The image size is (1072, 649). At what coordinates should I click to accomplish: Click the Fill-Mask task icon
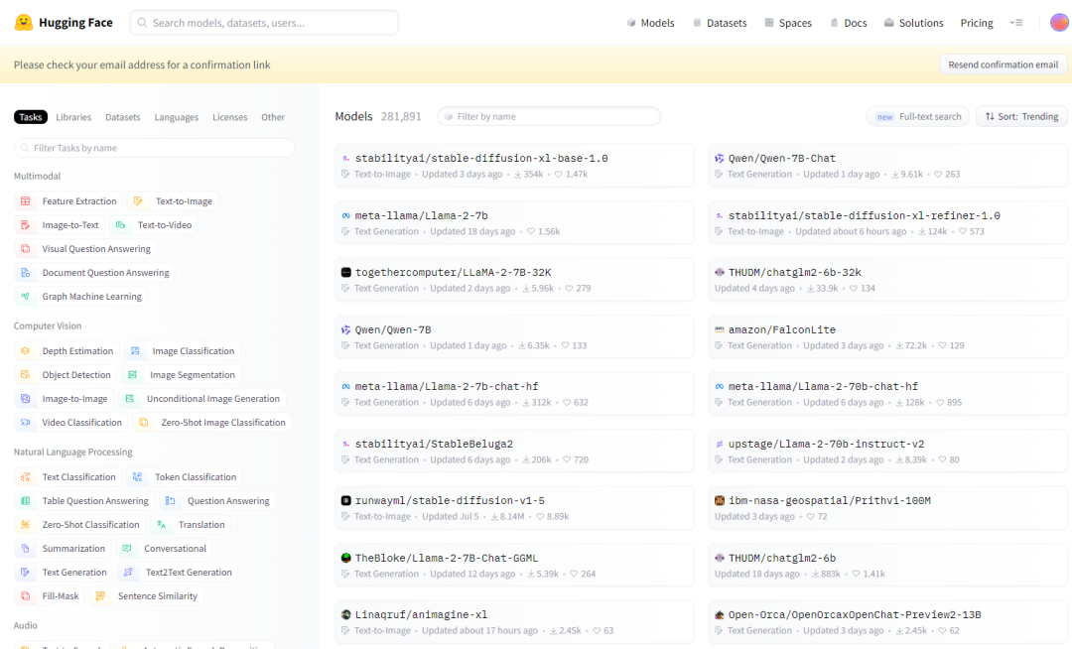click(x=25, y=596)
